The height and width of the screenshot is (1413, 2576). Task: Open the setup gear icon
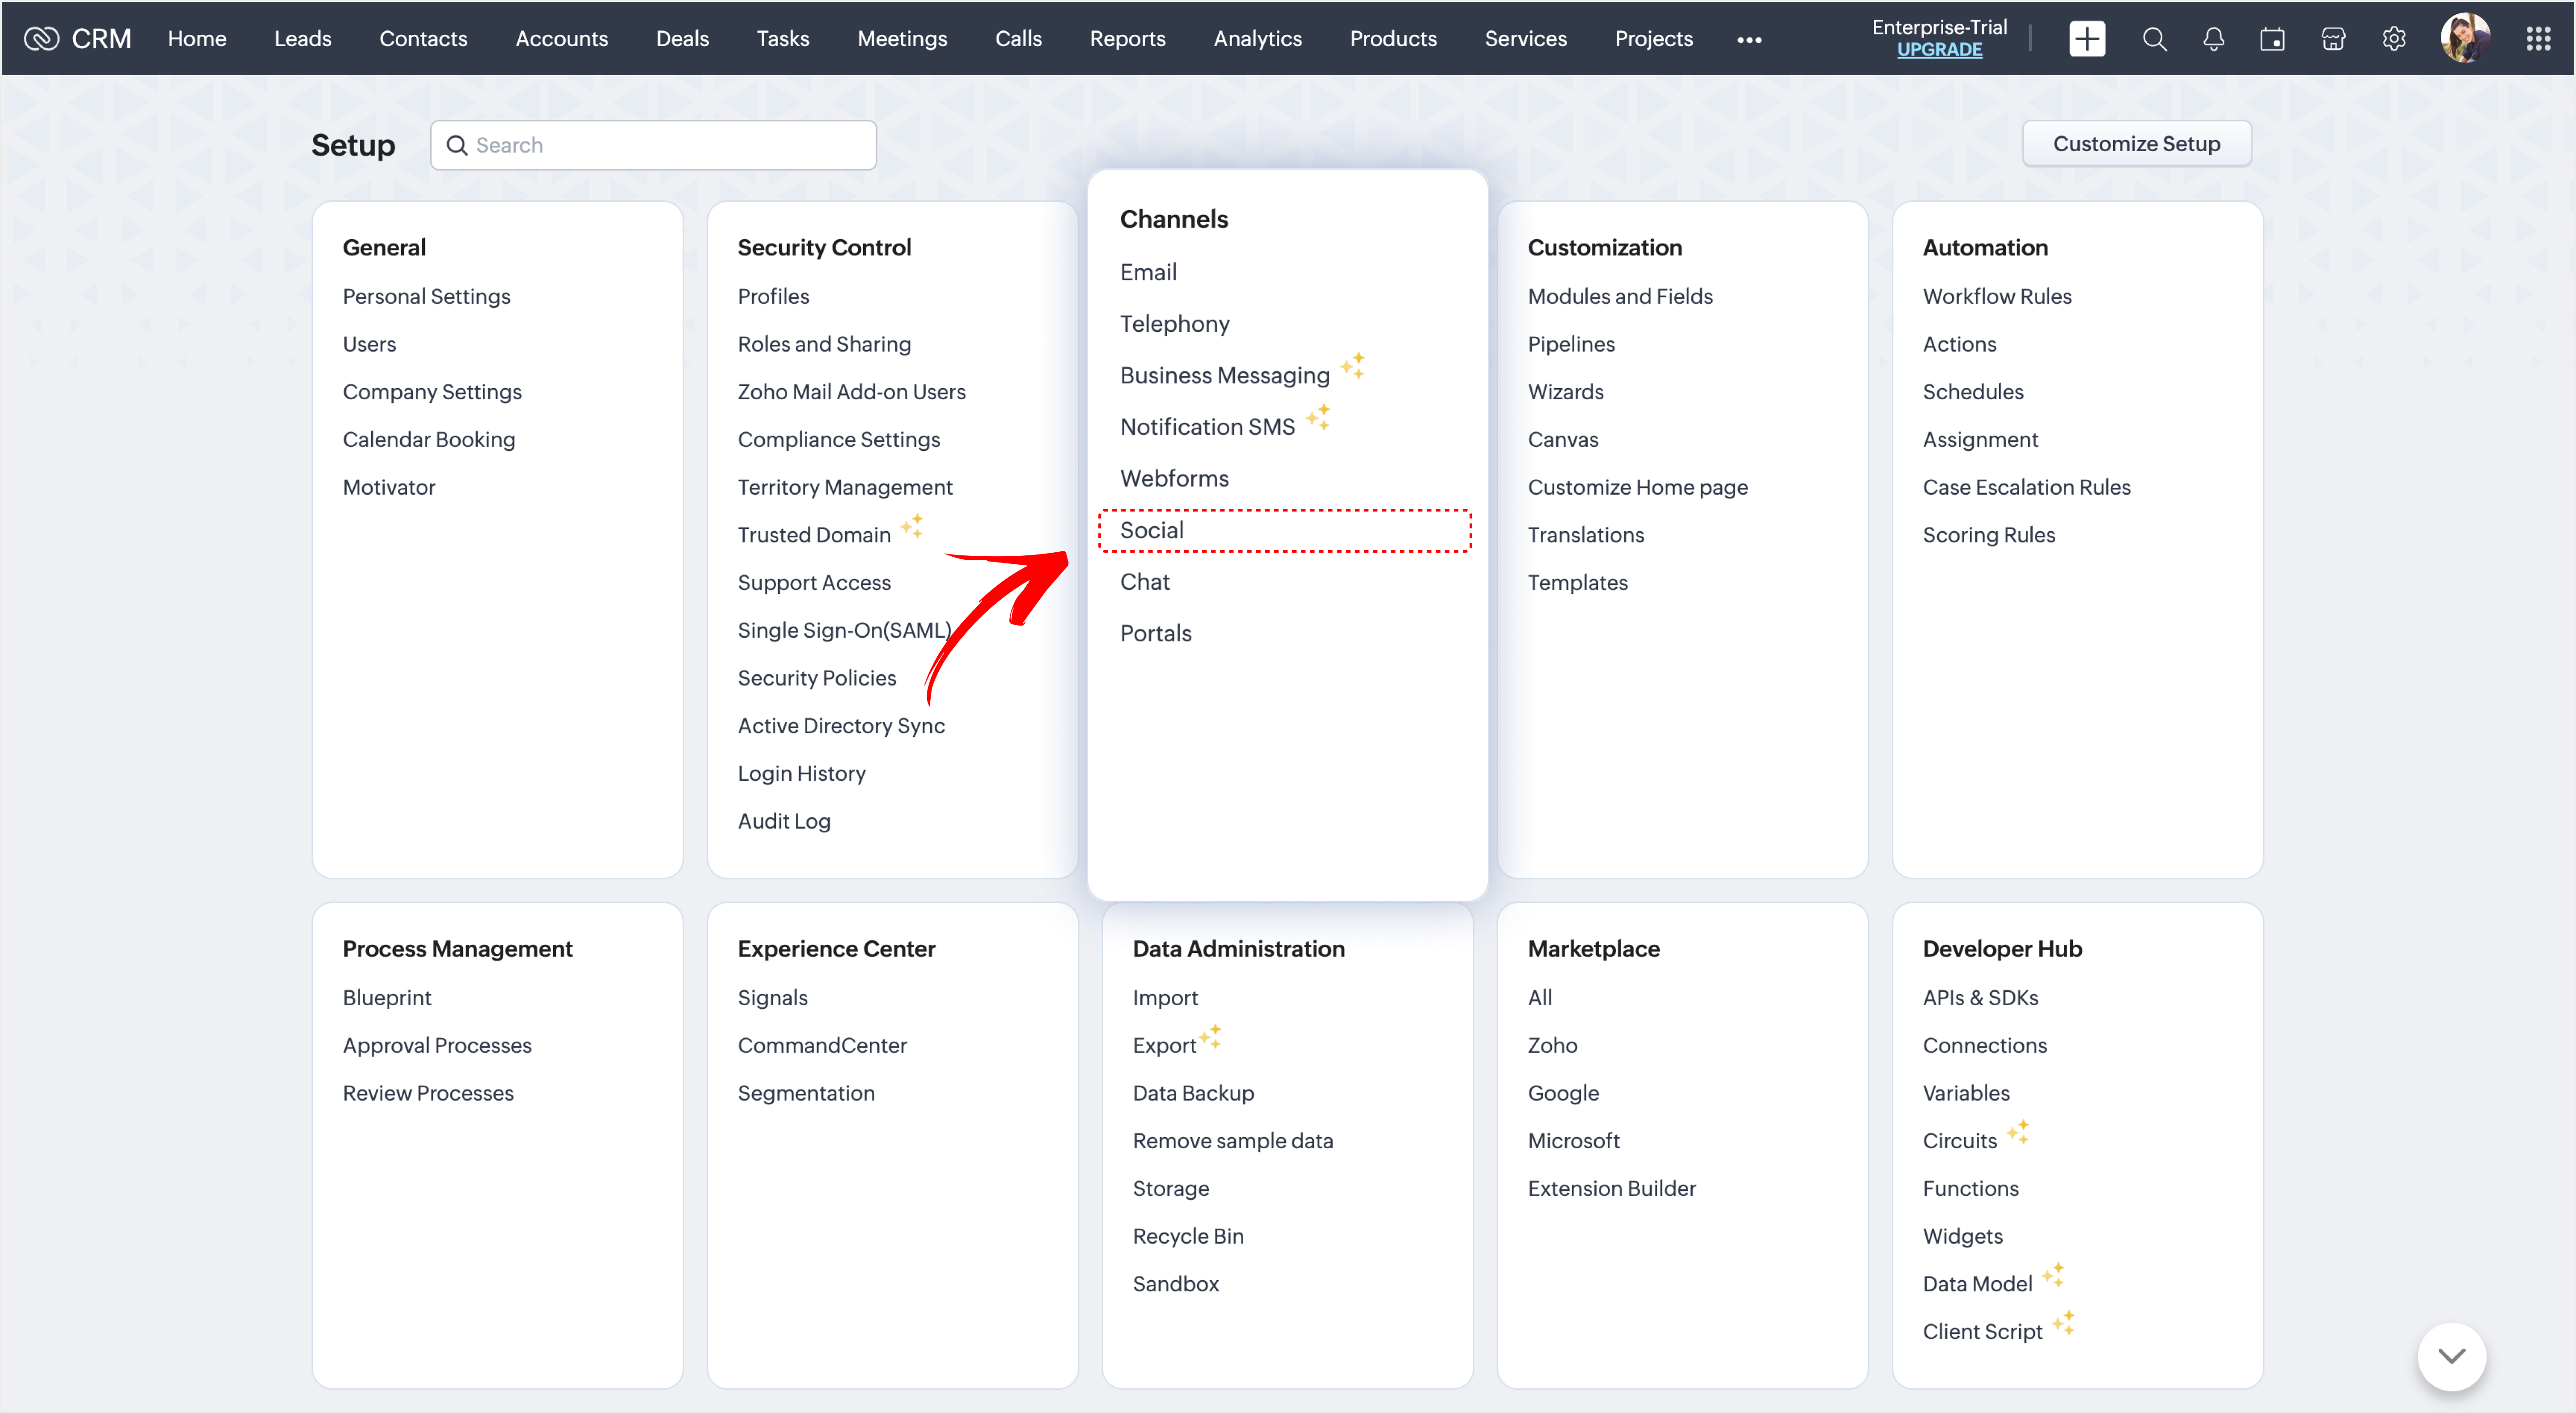coord(2393,39)
